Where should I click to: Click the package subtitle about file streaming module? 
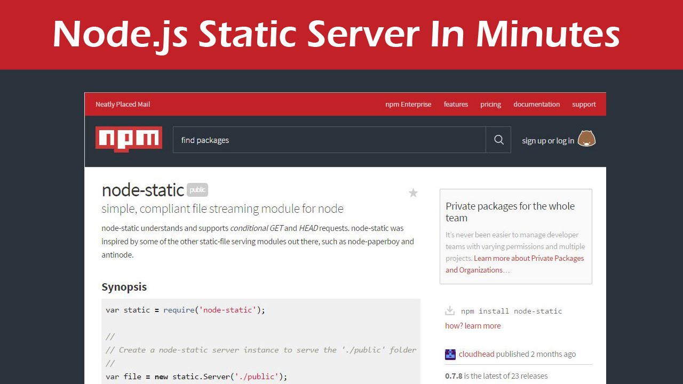223,209
